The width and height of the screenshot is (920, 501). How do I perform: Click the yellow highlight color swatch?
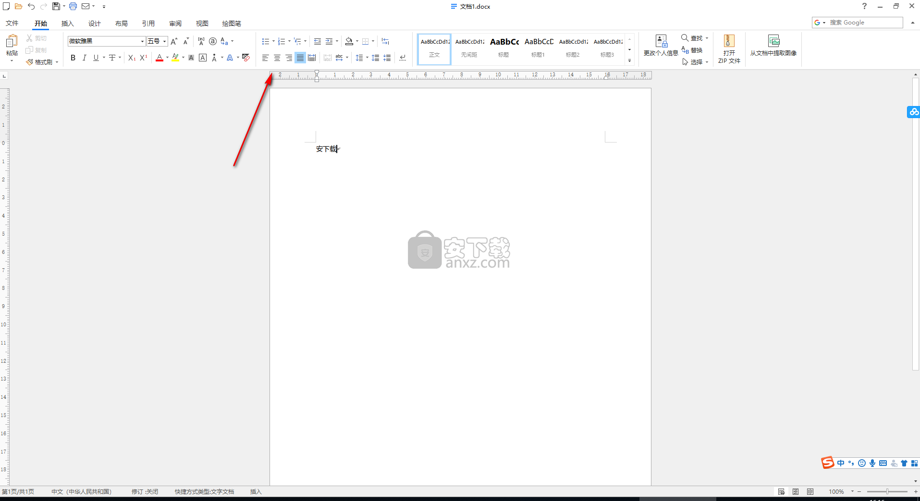click(175, 58)
